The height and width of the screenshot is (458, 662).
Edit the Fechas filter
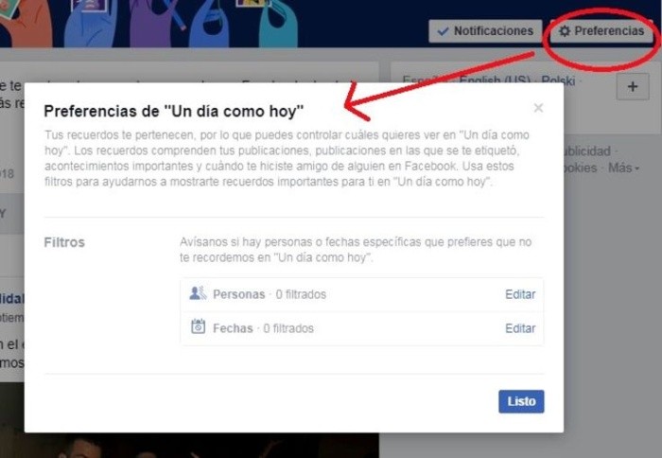(x=520, y=328)
